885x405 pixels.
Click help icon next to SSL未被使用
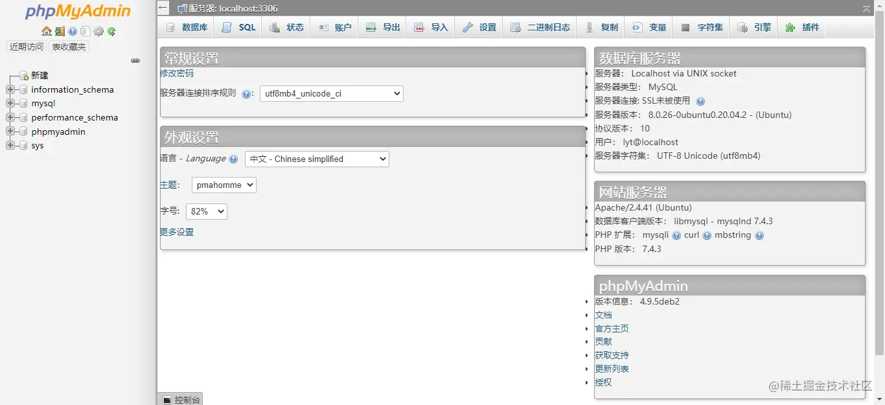click(x=700, y=101)
